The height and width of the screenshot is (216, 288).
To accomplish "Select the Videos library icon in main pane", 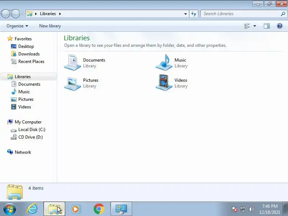I will (x=164, y=83).
